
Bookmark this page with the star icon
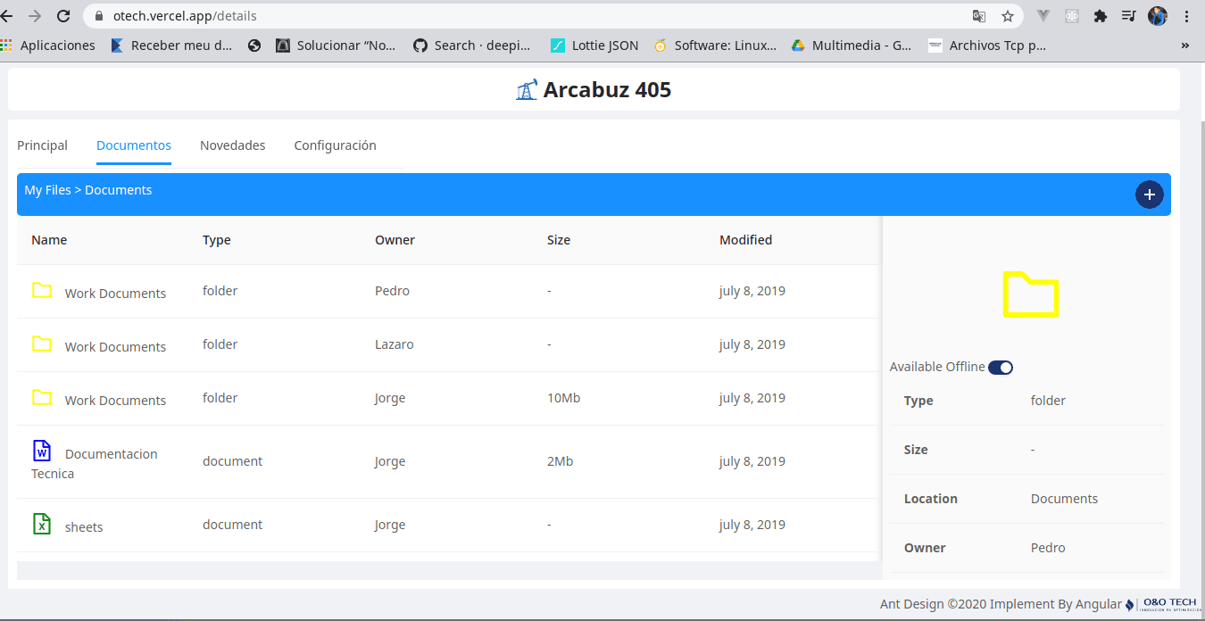(1008, 16)
